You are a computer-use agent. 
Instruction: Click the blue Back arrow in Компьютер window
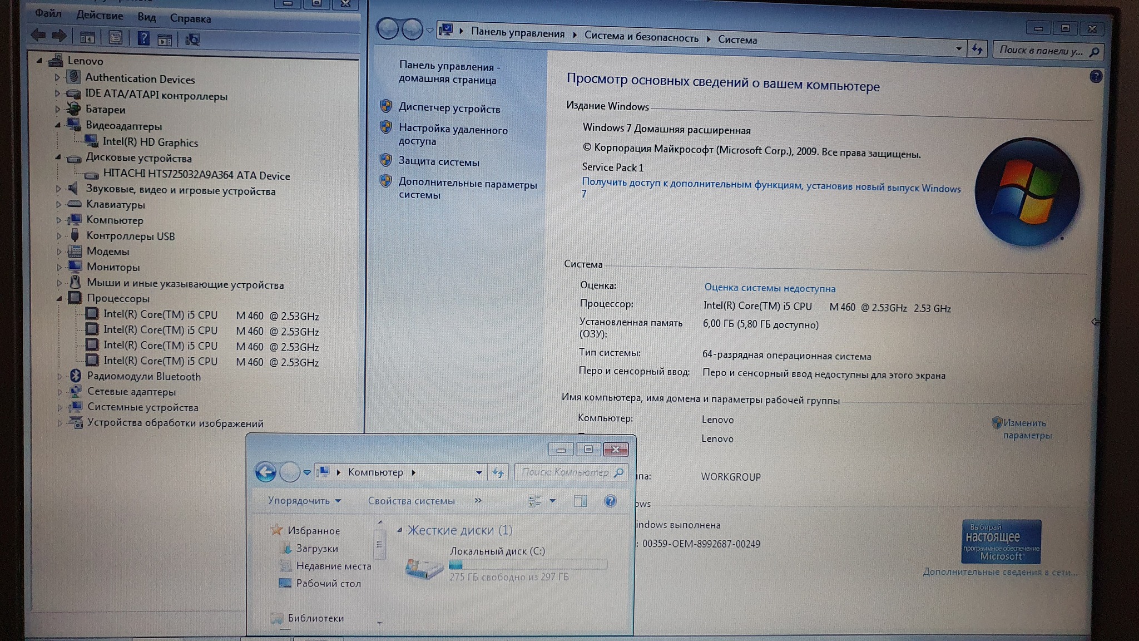tap(265, 472)
